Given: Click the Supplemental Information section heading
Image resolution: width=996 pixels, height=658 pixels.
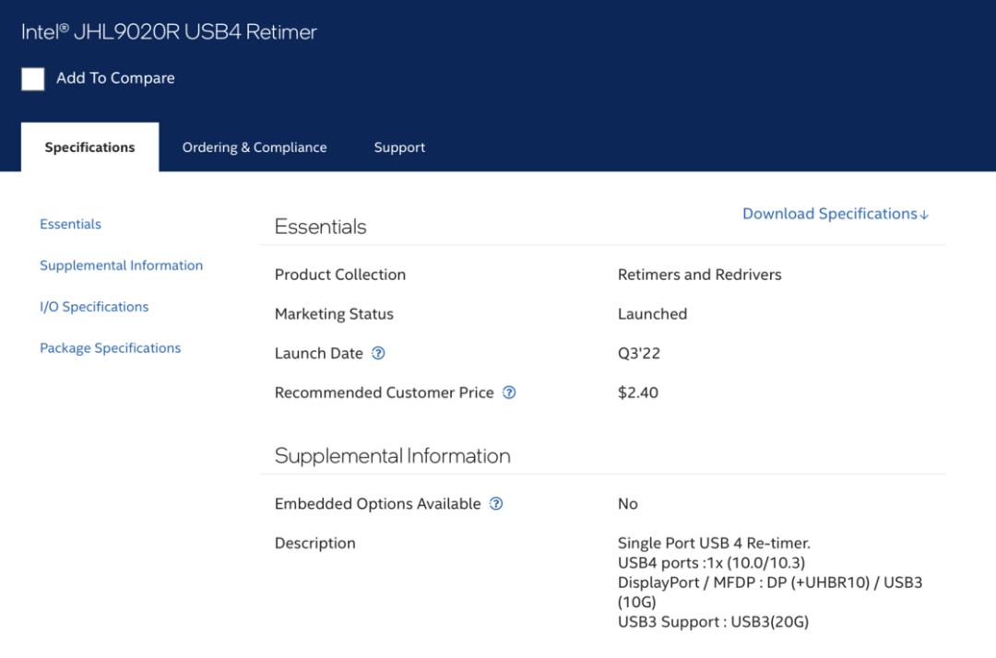Looking at the screenshot, I should click(x=392, y=456).
